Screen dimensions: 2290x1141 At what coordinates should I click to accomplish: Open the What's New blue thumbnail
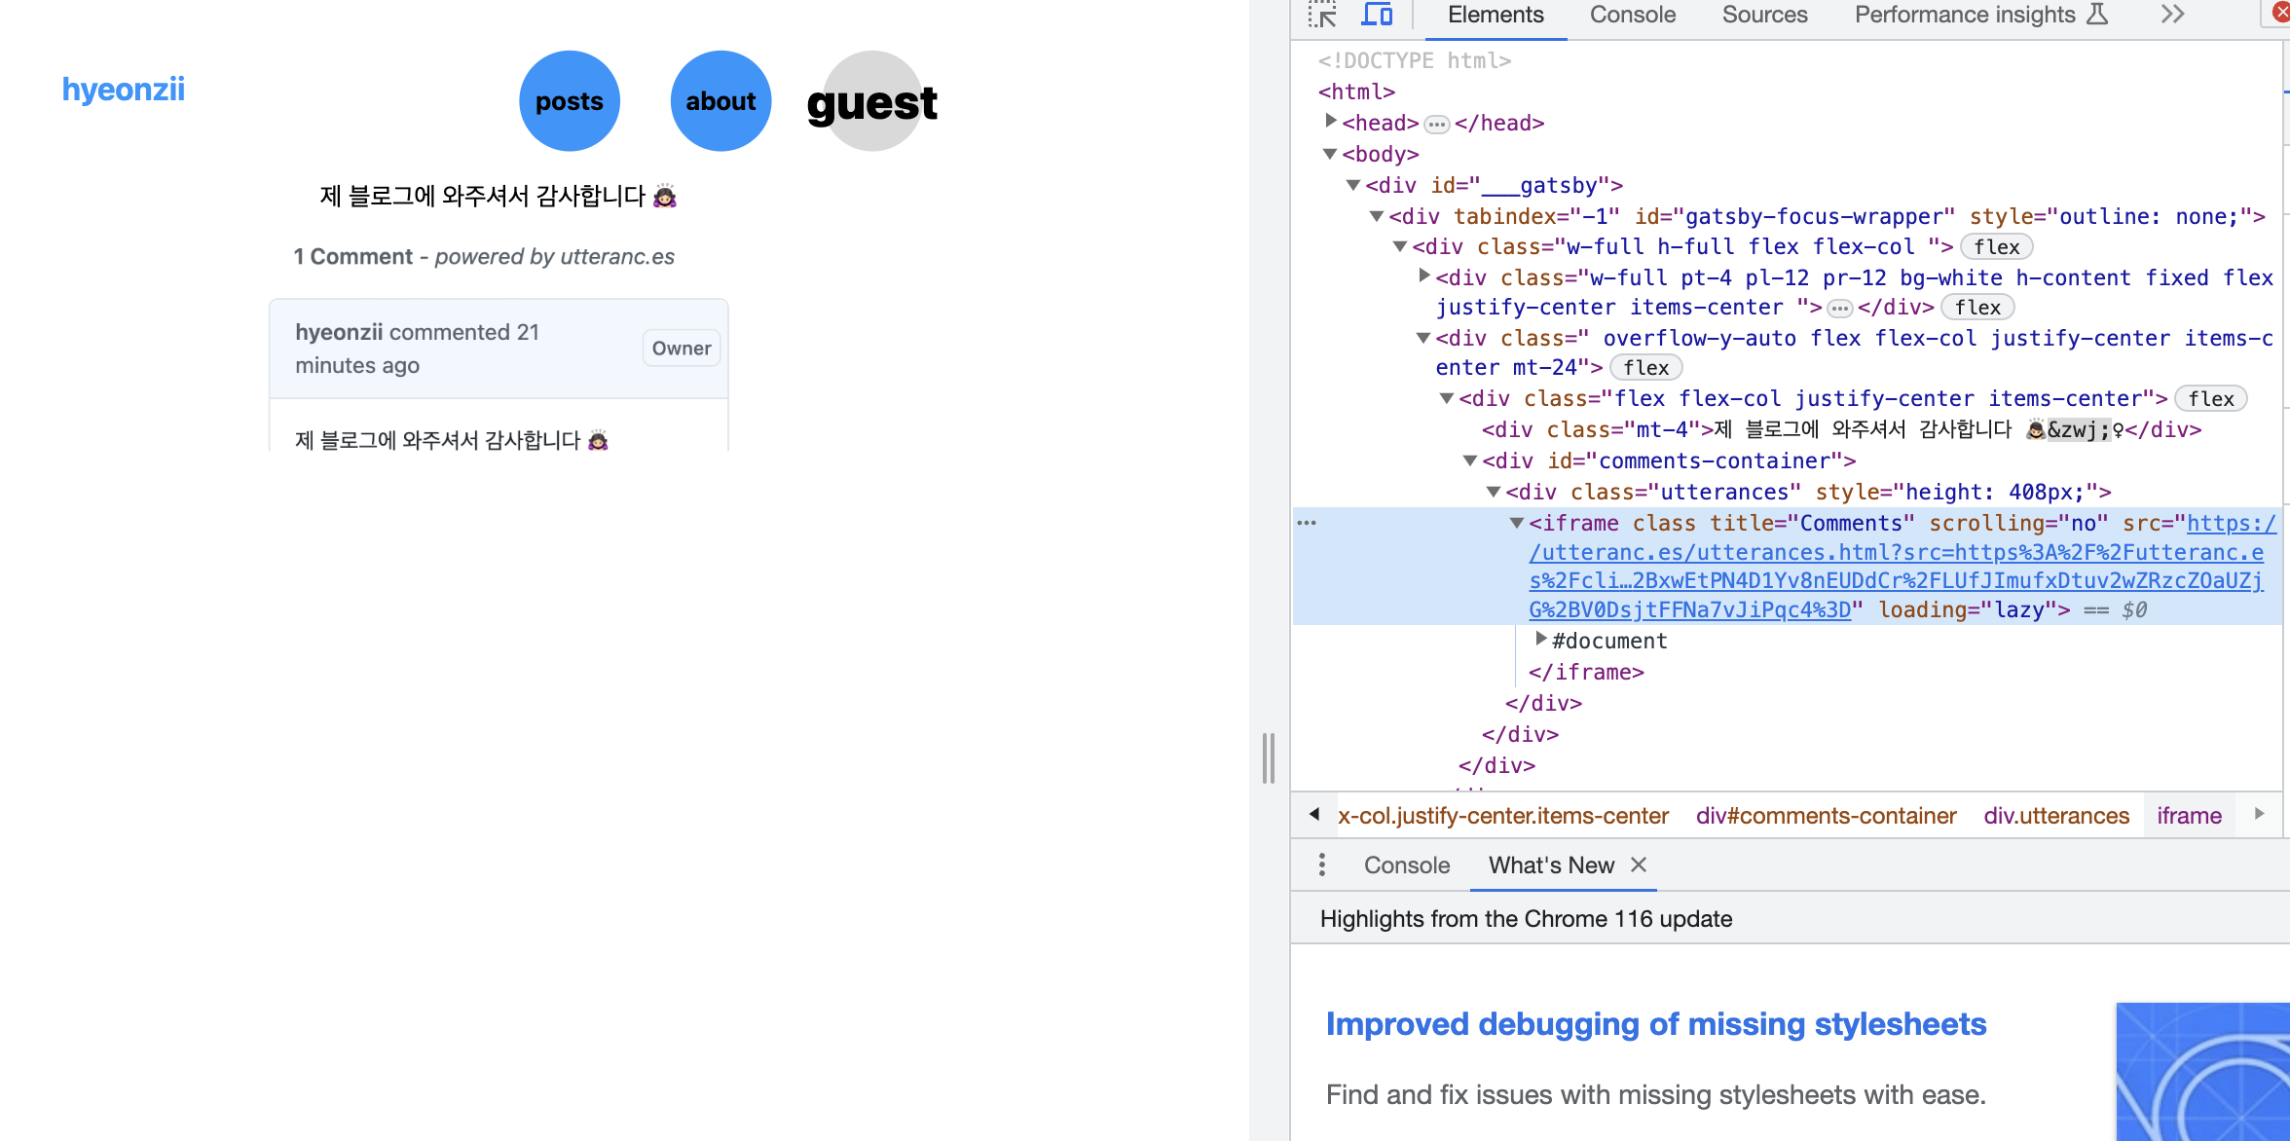2202,1072
